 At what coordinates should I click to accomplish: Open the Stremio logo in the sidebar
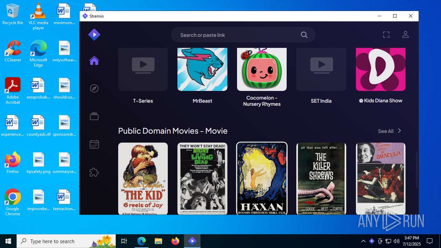[x=94, y=34]
